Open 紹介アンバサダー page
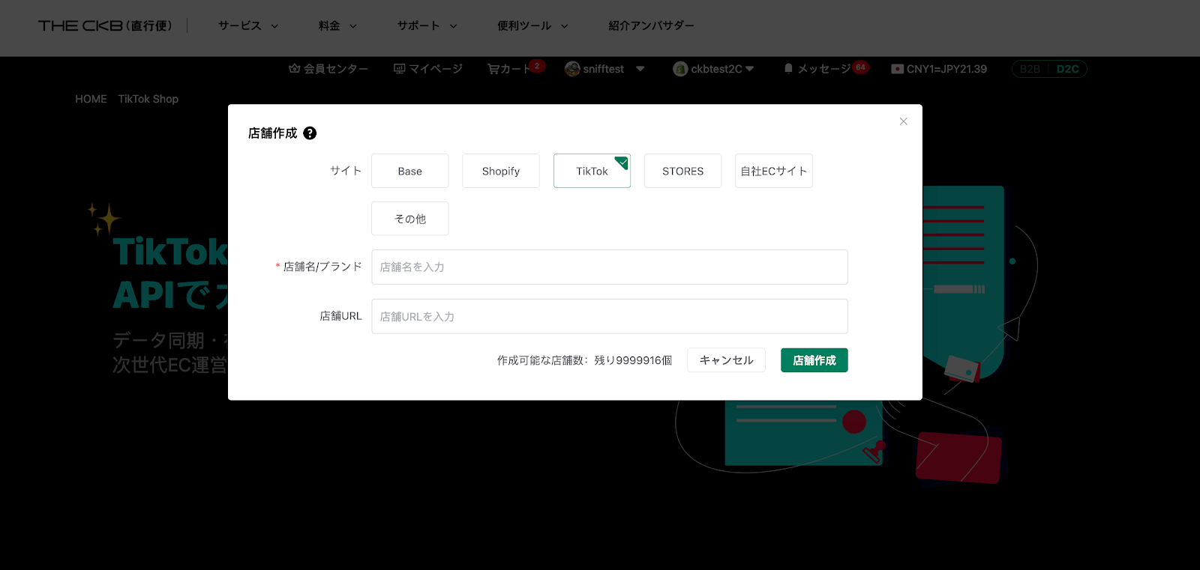Screen dimensions: 1200x570 [651, 25]
